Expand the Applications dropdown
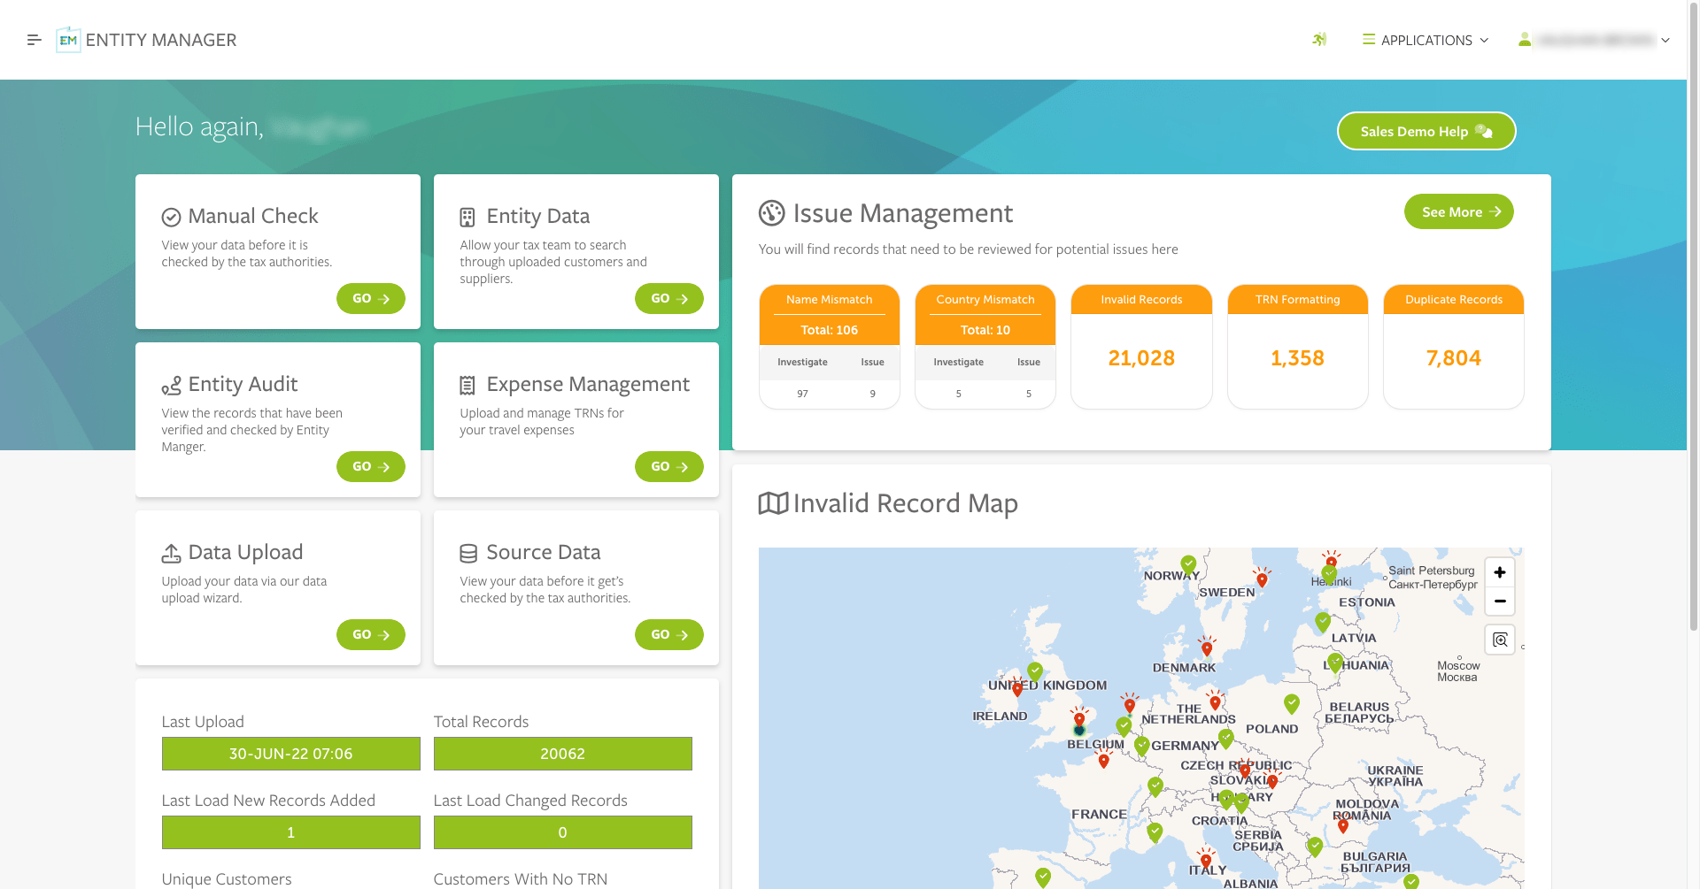The height and width of the screenshot is (889, 1700). [x=1426, y=40]
